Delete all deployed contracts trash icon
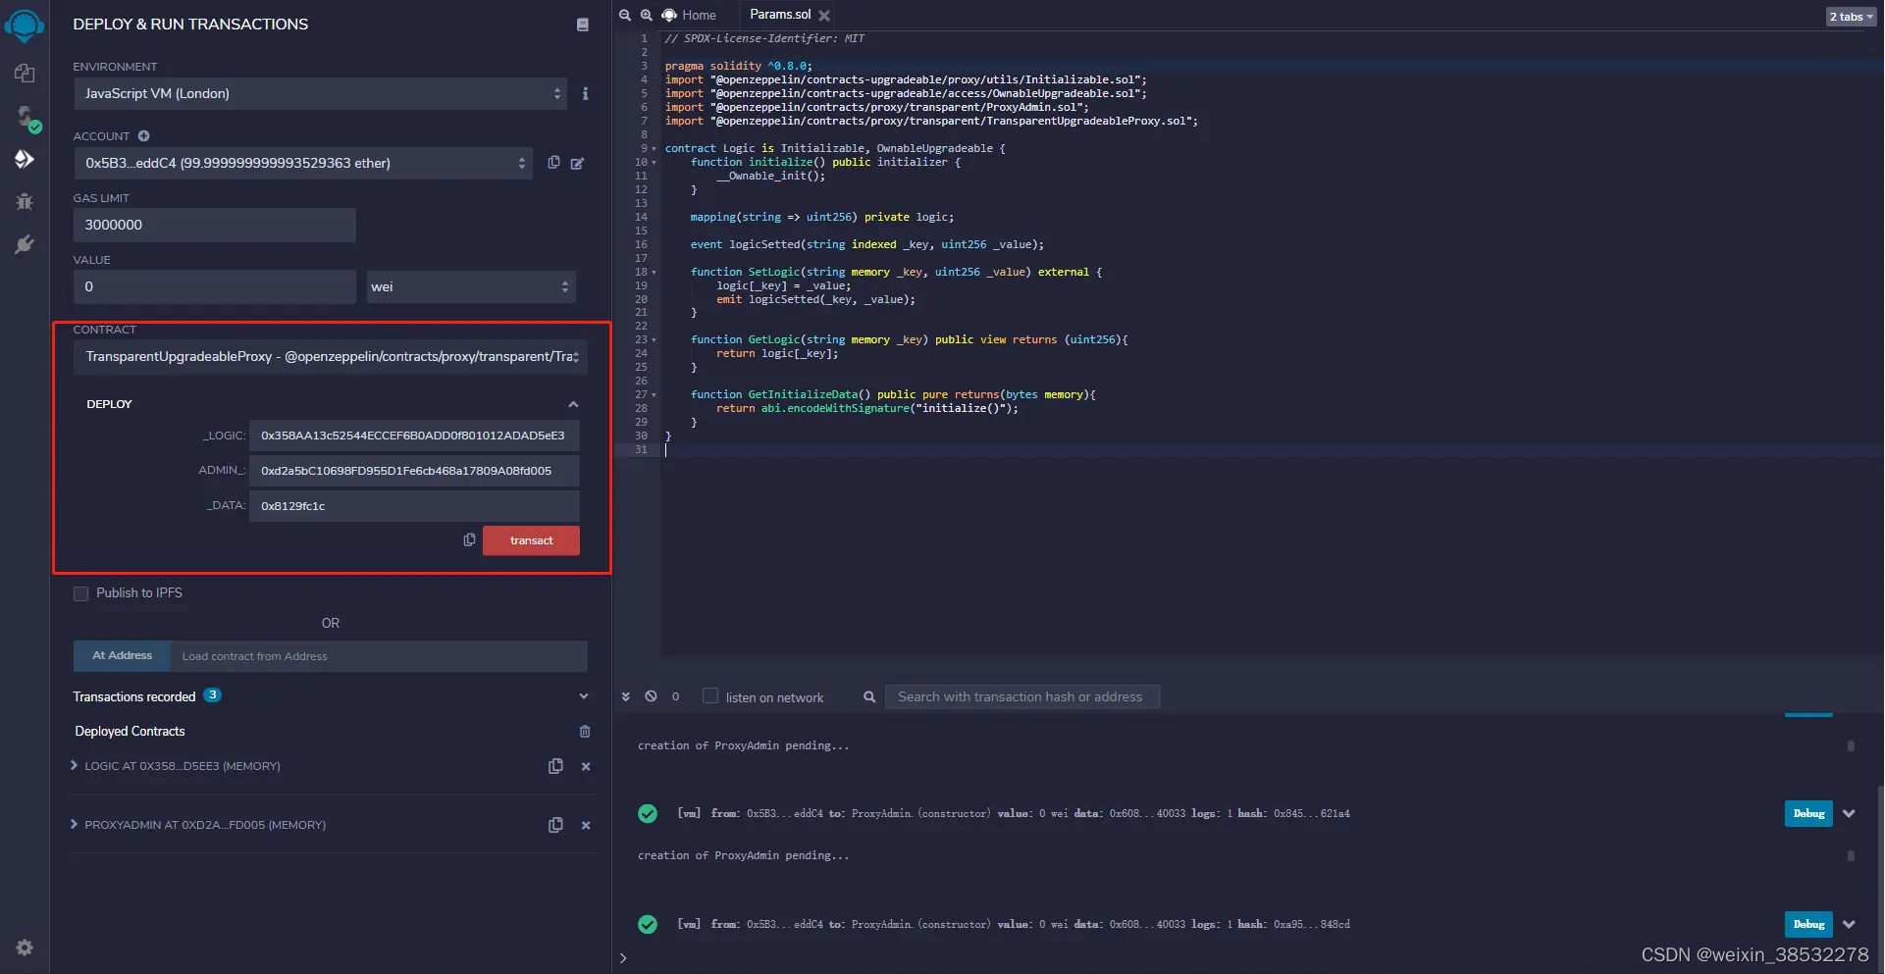 click(x=585, y=732)
